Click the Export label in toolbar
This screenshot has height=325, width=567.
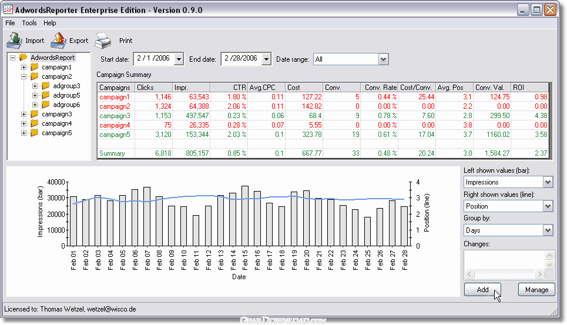[x=79, y=41]
